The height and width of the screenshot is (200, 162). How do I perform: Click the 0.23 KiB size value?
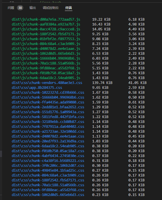point(100,195)
